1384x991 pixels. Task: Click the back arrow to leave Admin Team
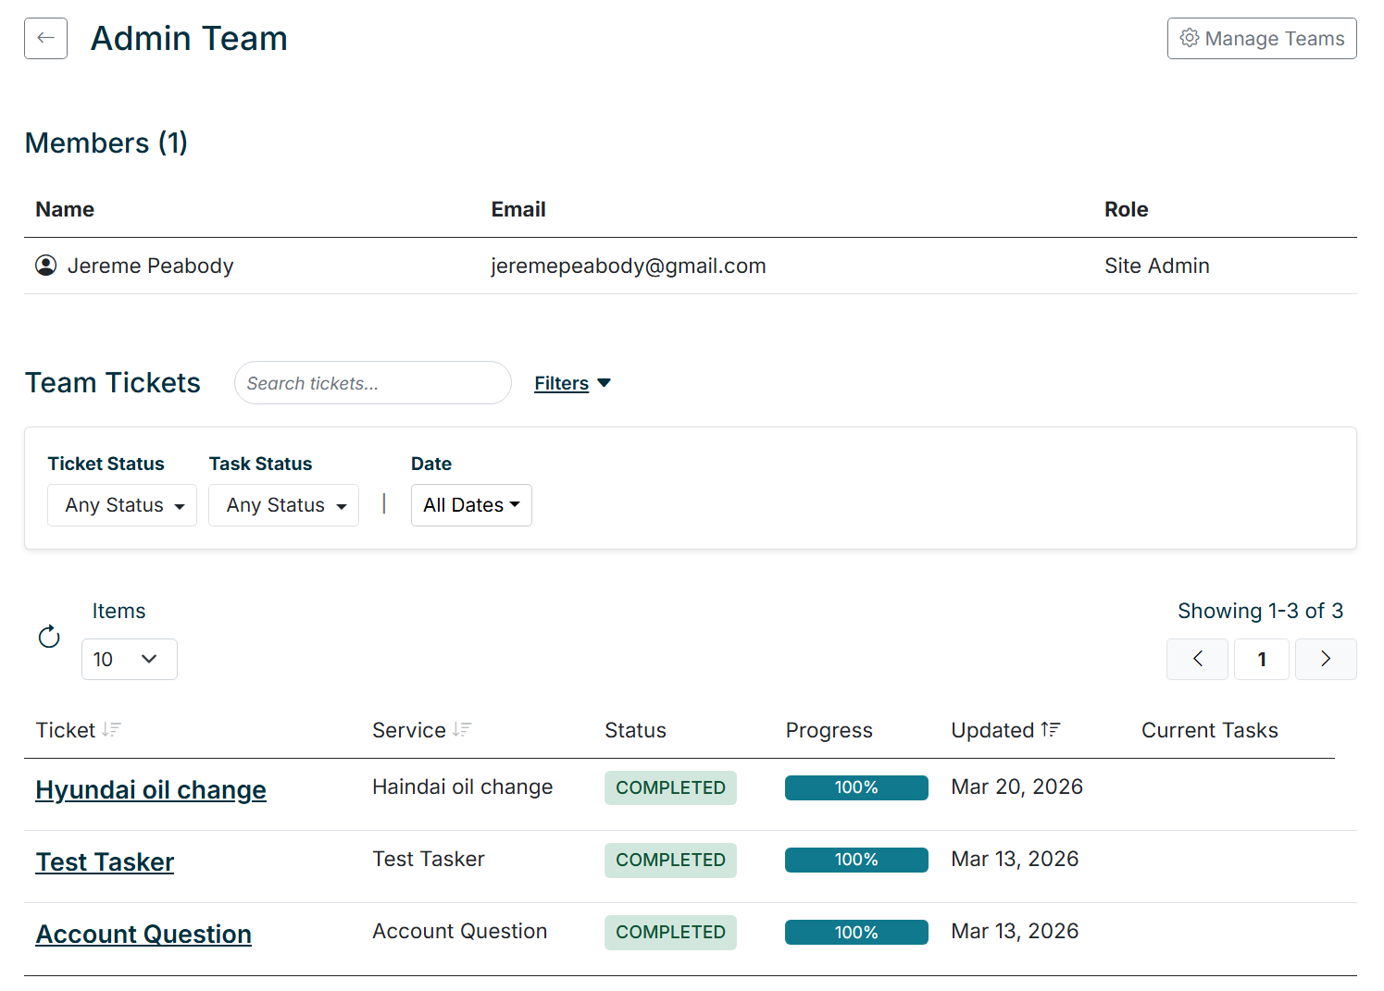click(45, 38)
